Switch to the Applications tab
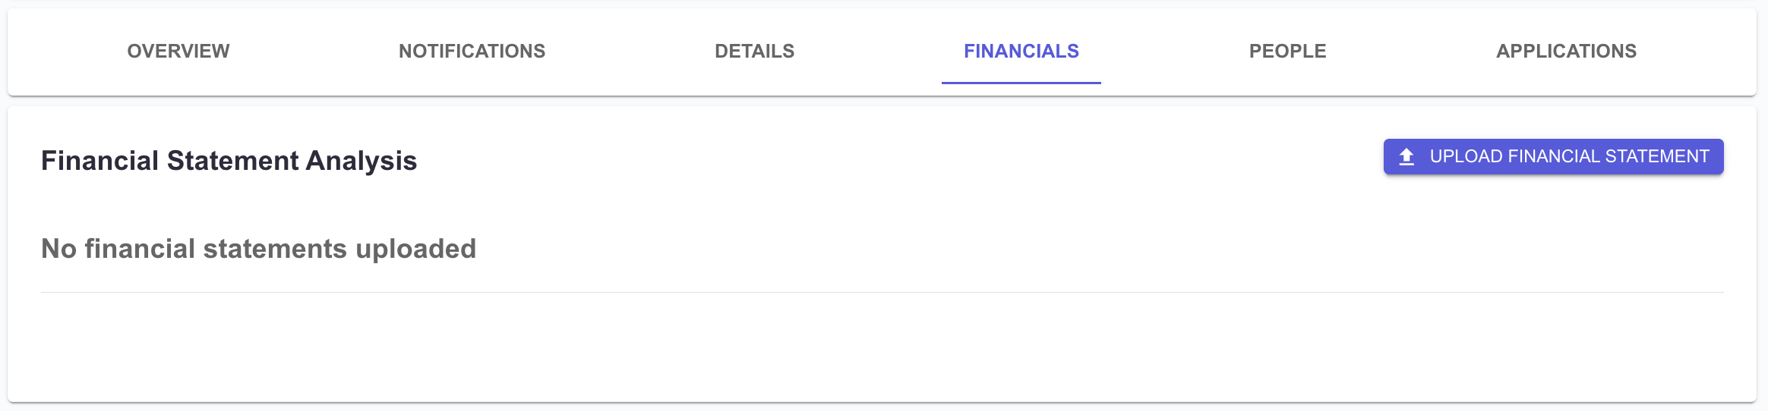This screenshot has width=1768, height=411. [x=1566, y=51]
